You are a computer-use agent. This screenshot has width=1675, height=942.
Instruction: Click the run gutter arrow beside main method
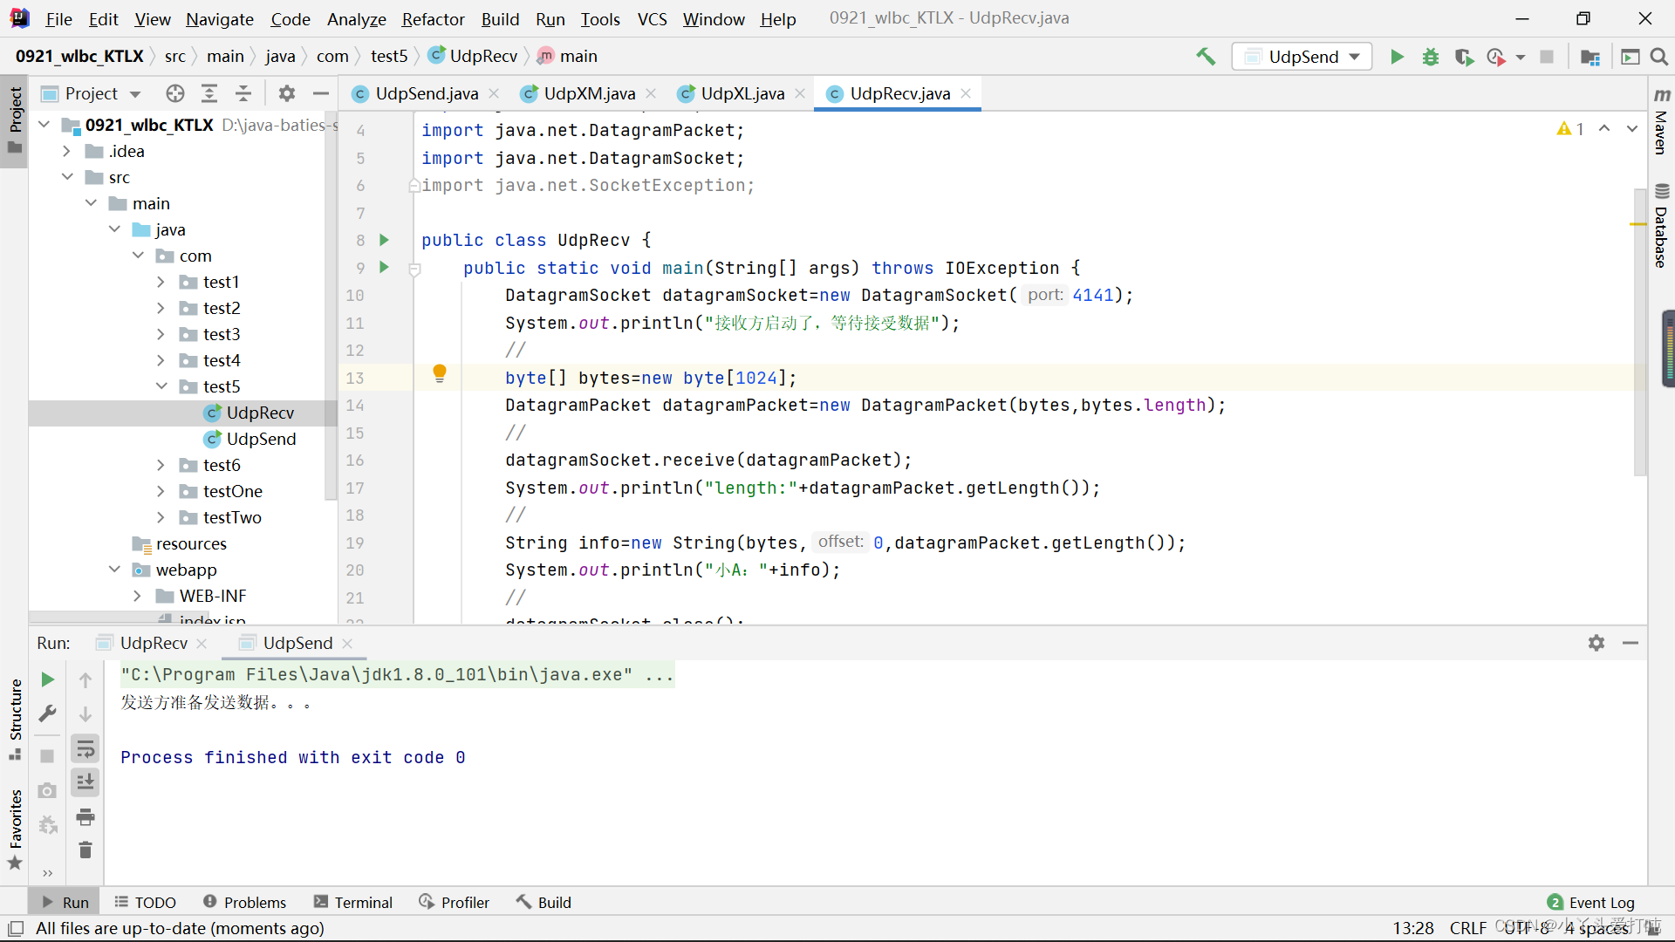click(384, 267)
